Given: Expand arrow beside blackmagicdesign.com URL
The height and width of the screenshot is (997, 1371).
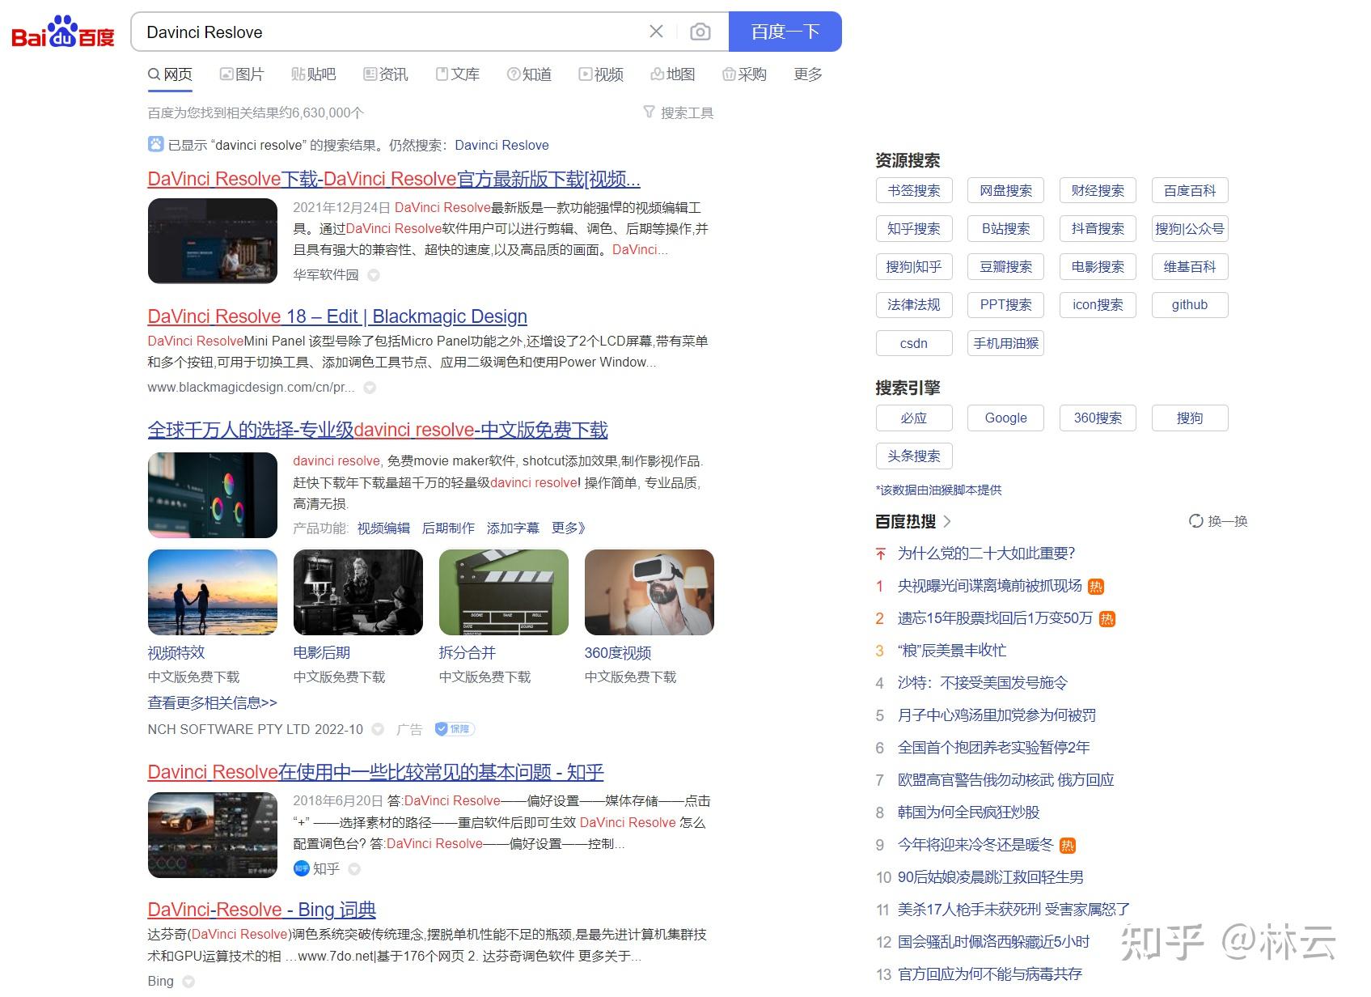Looking at the screenshot, I should click(x=370, y=388).
